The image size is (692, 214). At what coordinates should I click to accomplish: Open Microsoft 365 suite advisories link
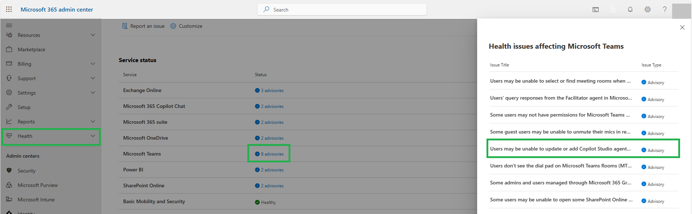[272, 122]
